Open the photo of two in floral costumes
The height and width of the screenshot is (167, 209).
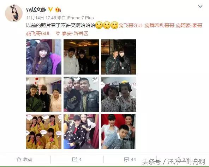(x=119, y=94)
